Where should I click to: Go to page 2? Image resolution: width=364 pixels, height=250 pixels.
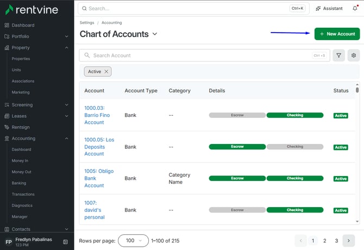pyautogui.click(x=324, y=241)
